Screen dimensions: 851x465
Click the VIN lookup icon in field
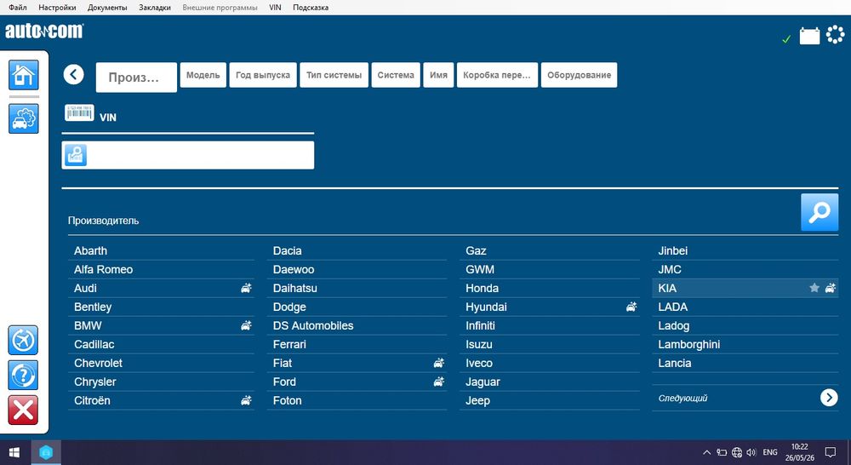point(76,155)
